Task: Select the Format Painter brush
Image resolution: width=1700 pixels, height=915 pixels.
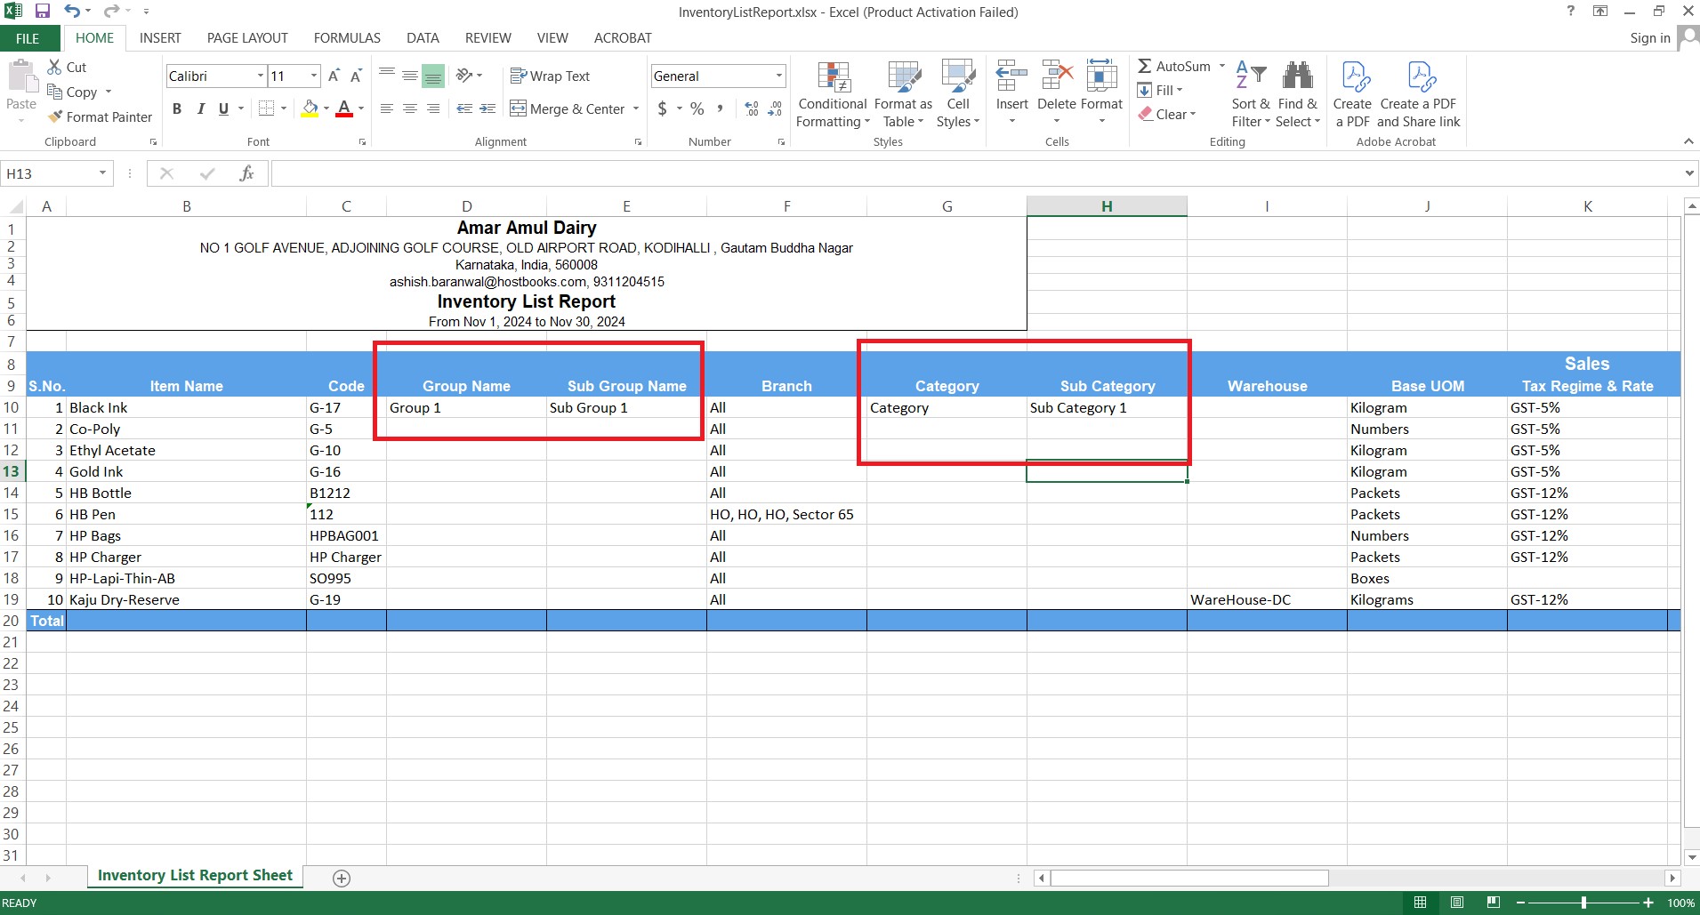Action: pos(56,116)
